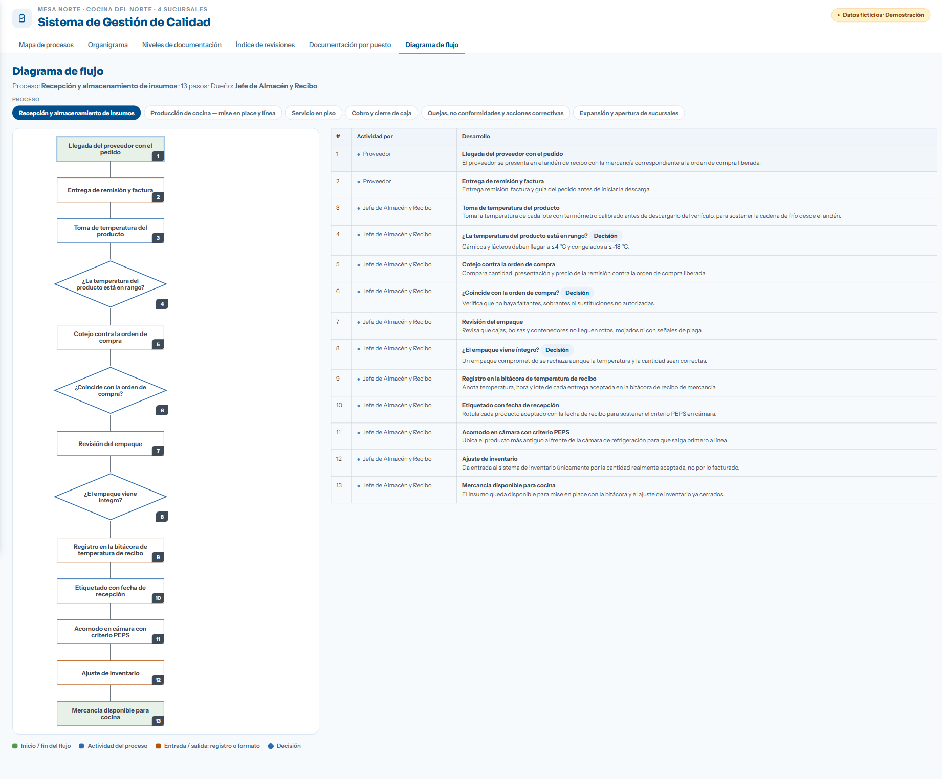
Task: Select the Servicio en piso process
Action: (314, 113)
